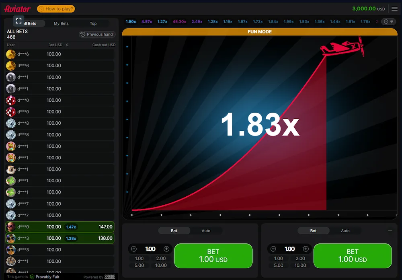Decrease bet with minus icon on left panel

(134, 249)
